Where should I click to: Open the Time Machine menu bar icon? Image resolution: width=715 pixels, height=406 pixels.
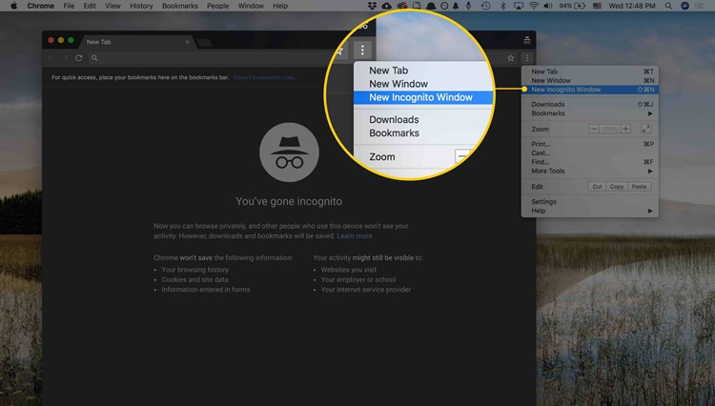click(485, 6)
